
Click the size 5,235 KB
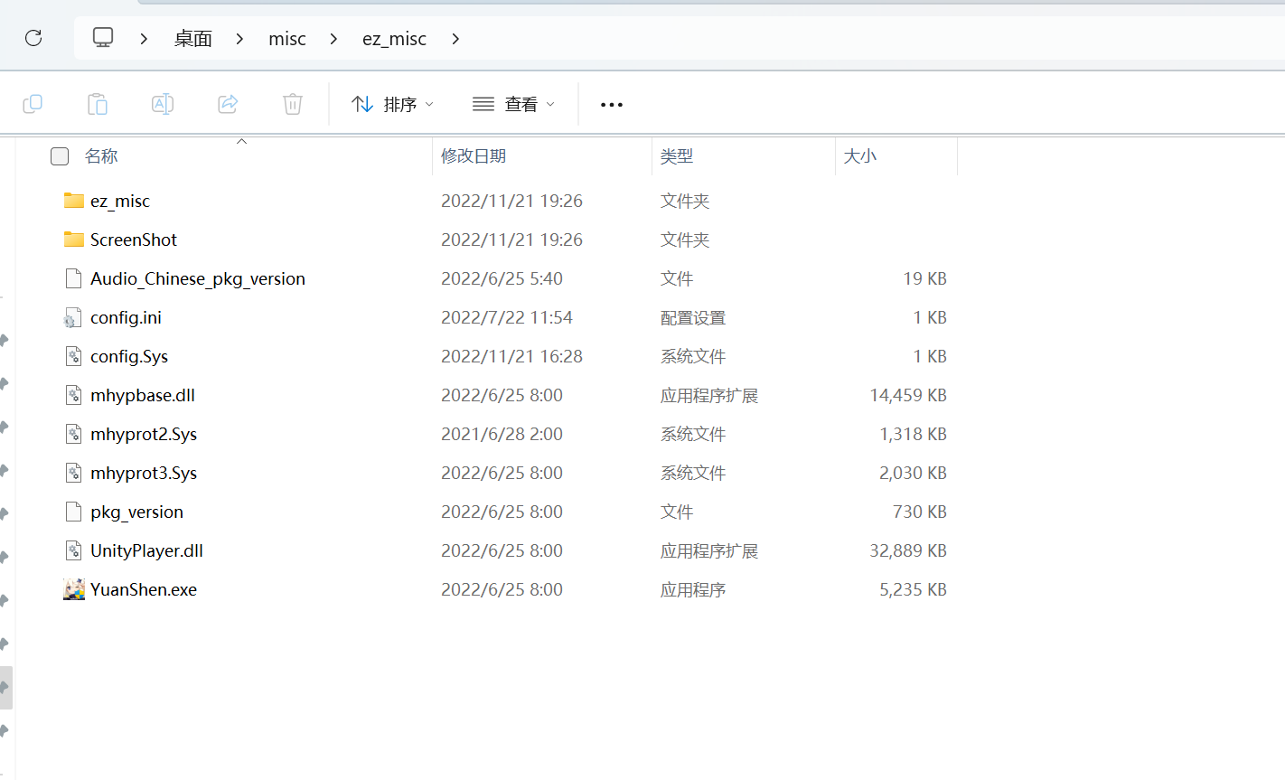(913, 589)
